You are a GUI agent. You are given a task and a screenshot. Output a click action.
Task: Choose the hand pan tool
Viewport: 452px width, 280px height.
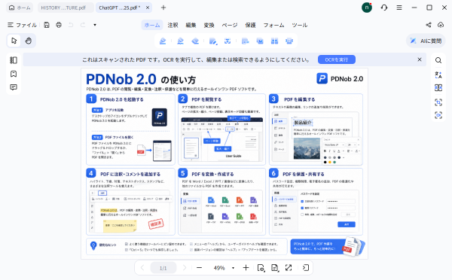[29, 41]
